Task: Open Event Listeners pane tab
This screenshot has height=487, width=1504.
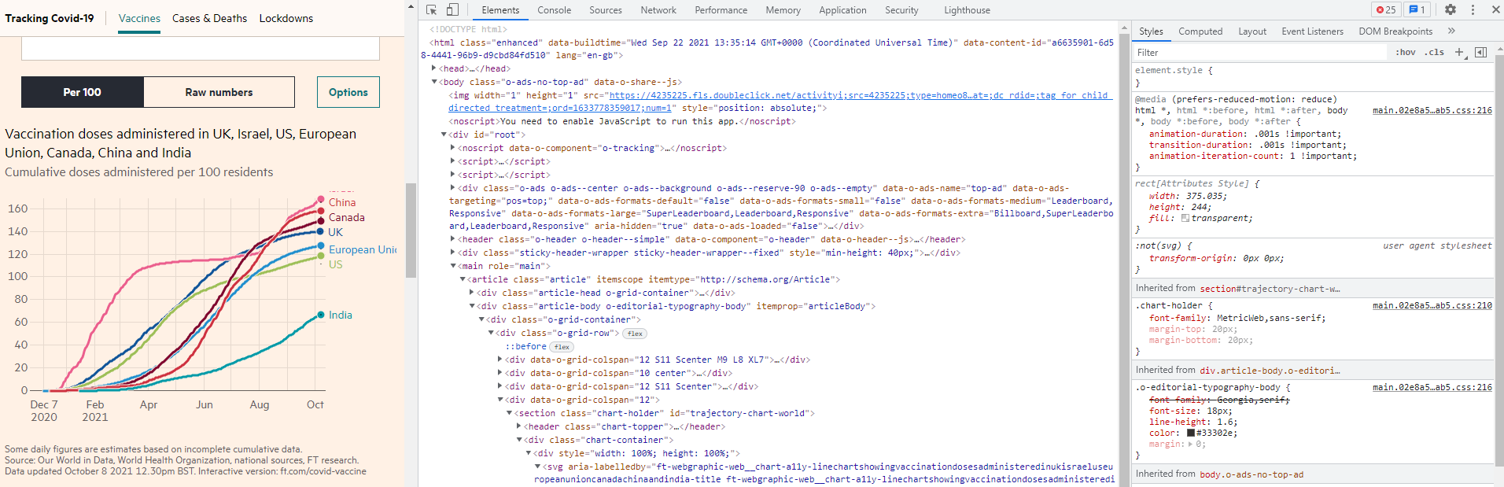Action: [1312, 31]
